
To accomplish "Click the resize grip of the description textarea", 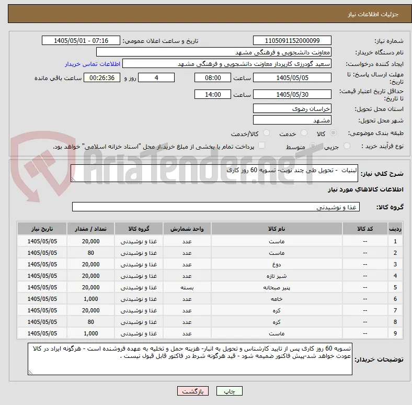I will click(73, 179).
